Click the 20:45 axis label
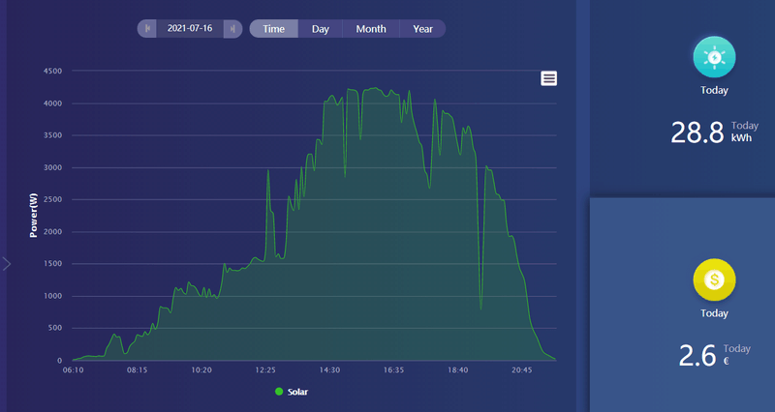775x412 pixels. pos(522,370)
